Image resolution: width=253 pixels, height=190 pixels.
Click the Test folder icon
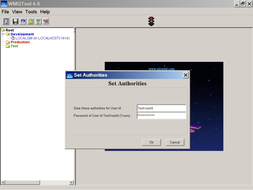pos(7,46)
